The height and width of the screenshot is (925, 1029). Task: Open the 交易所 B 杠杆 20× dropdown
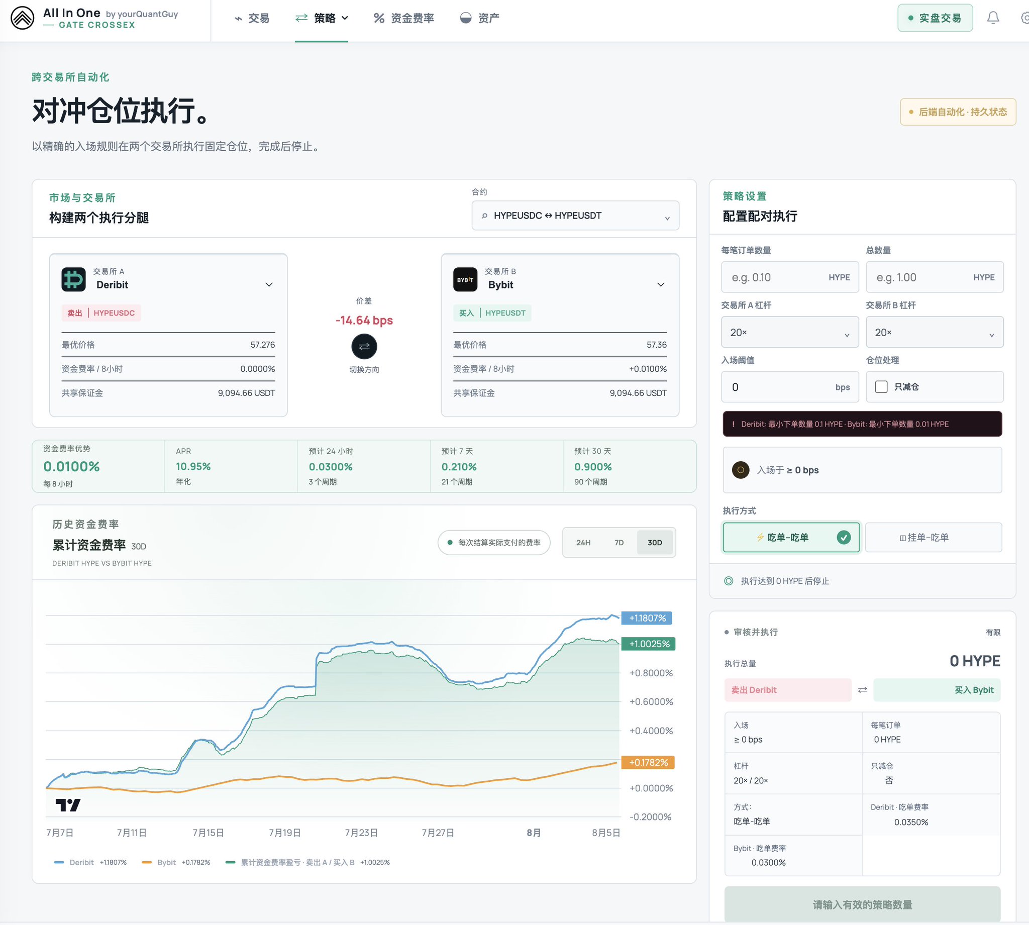(x=935, y=333)
